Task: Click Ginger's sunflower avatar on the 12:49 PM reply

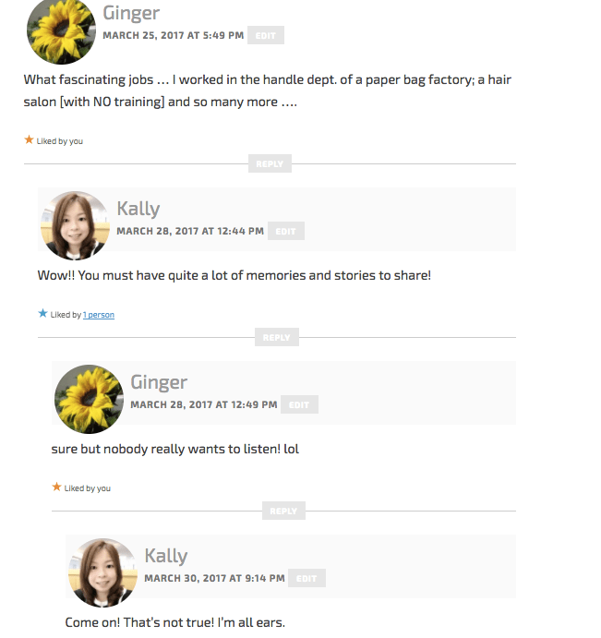Action: tap(90, 399)
